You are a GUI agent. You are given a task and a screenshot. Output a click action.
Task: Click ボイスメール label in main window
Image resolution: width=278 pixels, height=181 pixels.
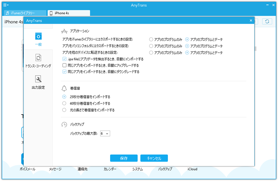27,169
